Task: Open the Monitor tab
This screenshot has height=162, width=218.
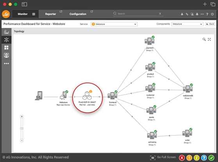Action: (x=23, y=14)
